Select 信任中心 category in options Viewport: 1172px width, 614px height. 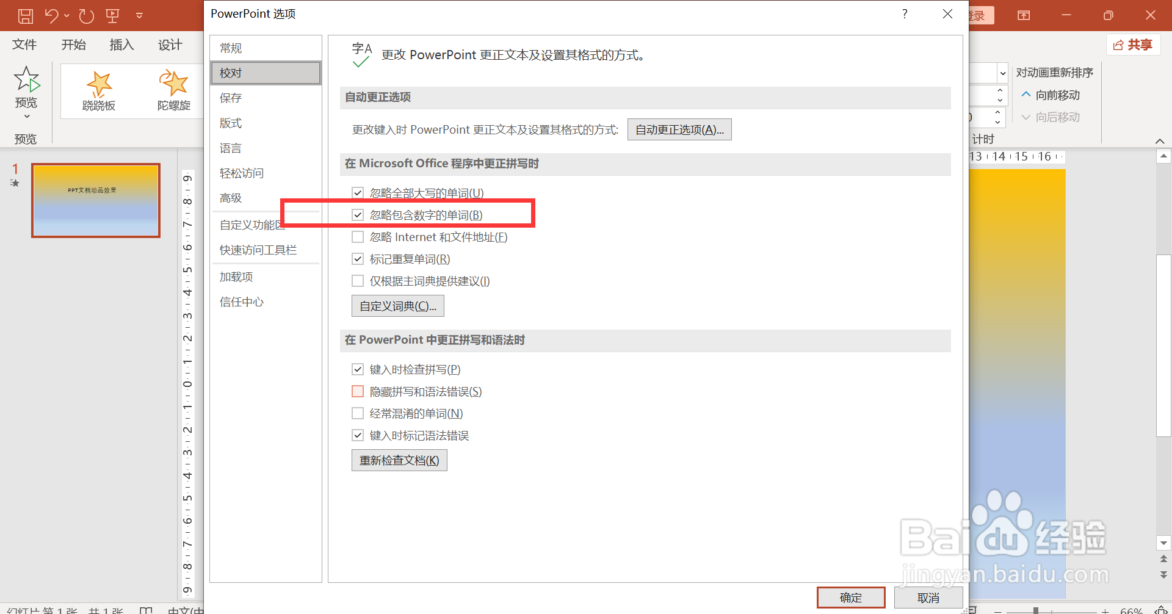pos(266,302)
